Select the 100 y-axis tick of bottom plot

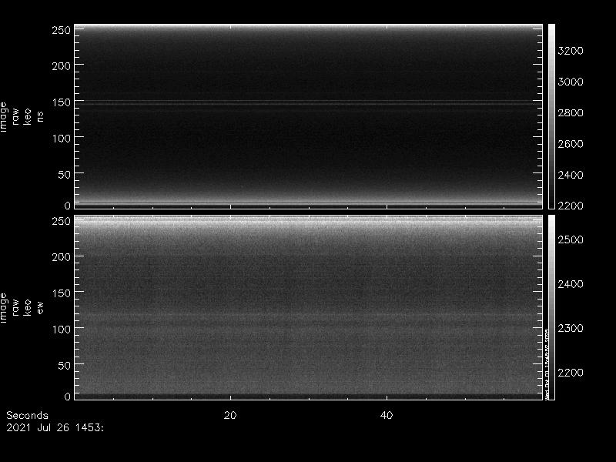(61, 329)
